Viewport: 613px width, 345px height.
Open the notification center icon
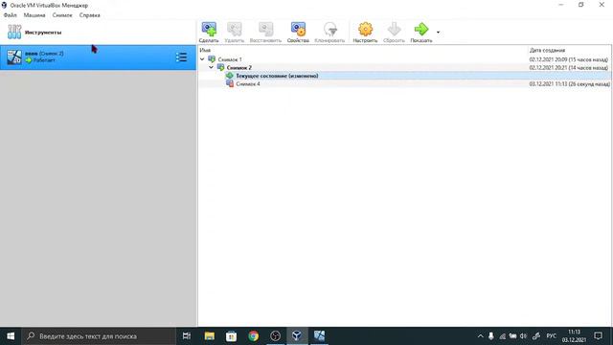point(598,336)
